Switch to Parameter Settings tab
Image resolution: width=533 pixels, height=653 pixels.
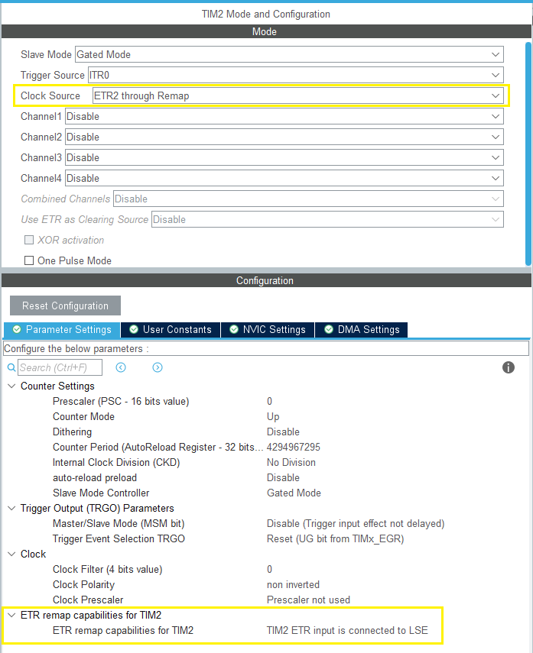click(x=62, y=329)
